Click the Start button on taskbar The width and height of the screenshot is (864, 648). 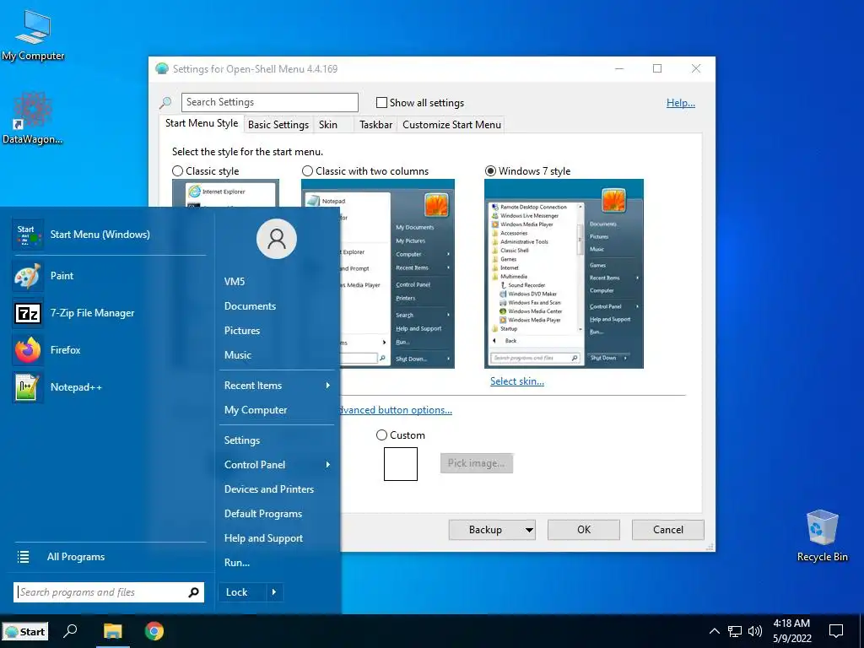[x=25, y=631]
